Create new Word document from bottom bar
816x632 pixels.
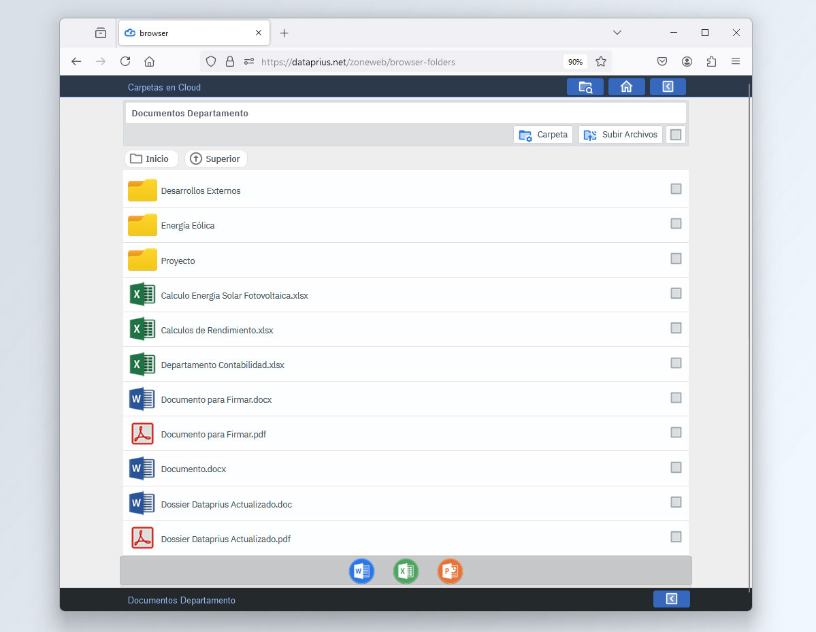coord(361,571)
